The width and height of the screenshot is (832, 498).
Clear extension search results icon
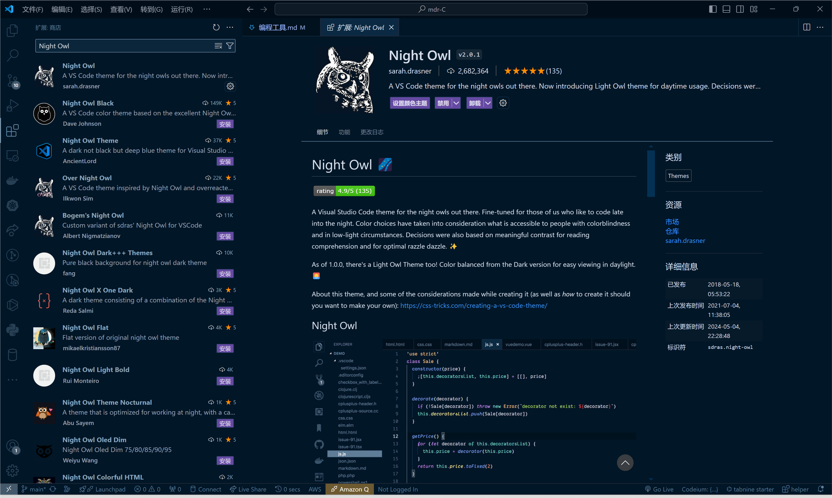point(218,46)
